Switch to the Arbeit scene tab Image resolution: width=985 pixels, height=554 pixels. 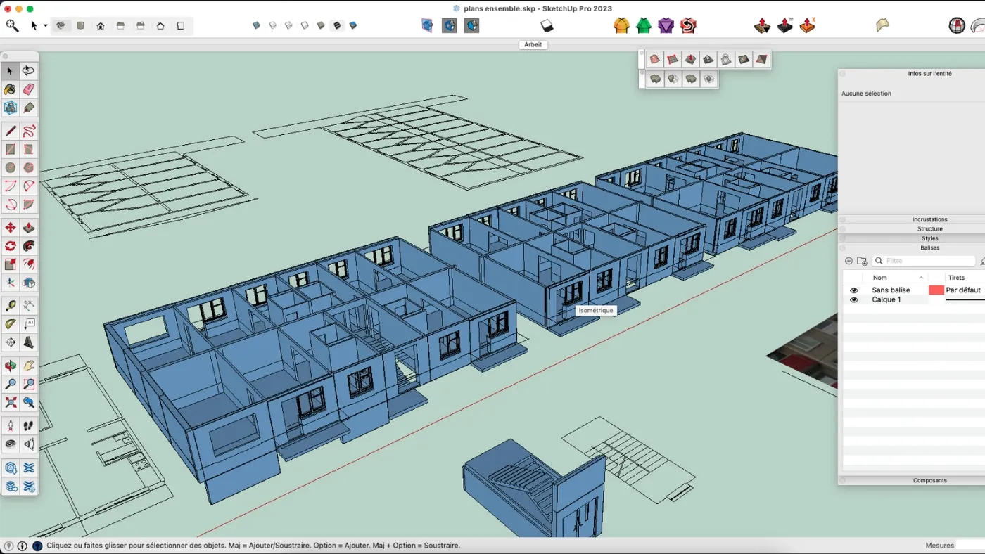click(x=533, y=44)
